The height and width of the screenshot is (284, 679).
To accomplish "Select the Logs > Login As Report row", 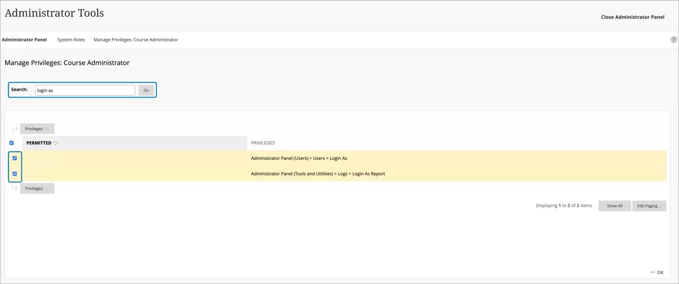I will pos(318,174).
